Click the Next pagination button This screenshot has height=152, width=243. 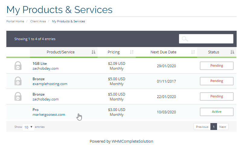[222, 127]
